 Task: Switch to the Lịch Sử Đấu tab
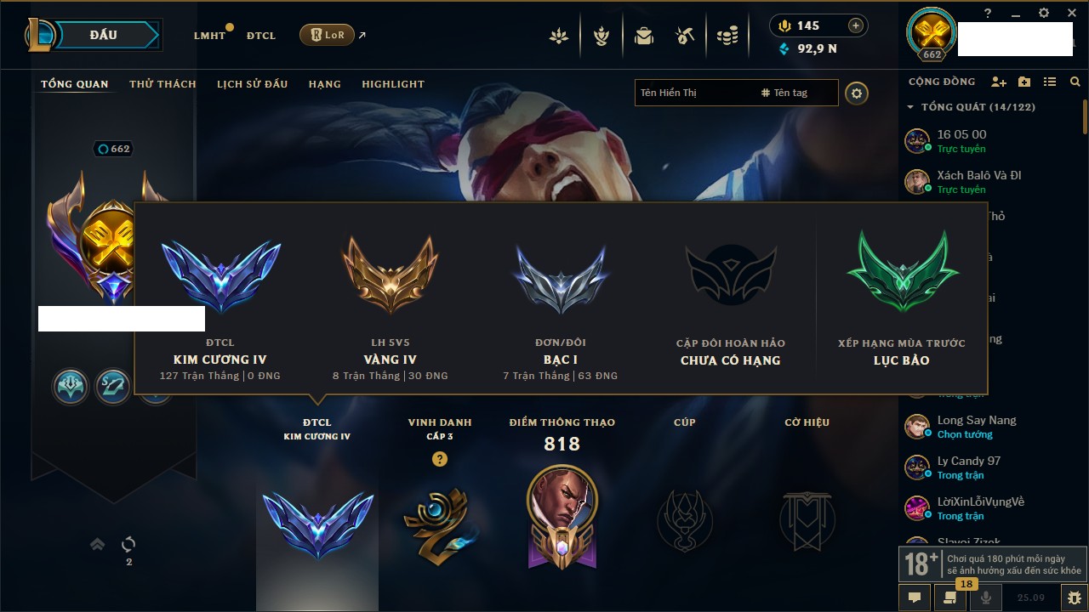252,84
